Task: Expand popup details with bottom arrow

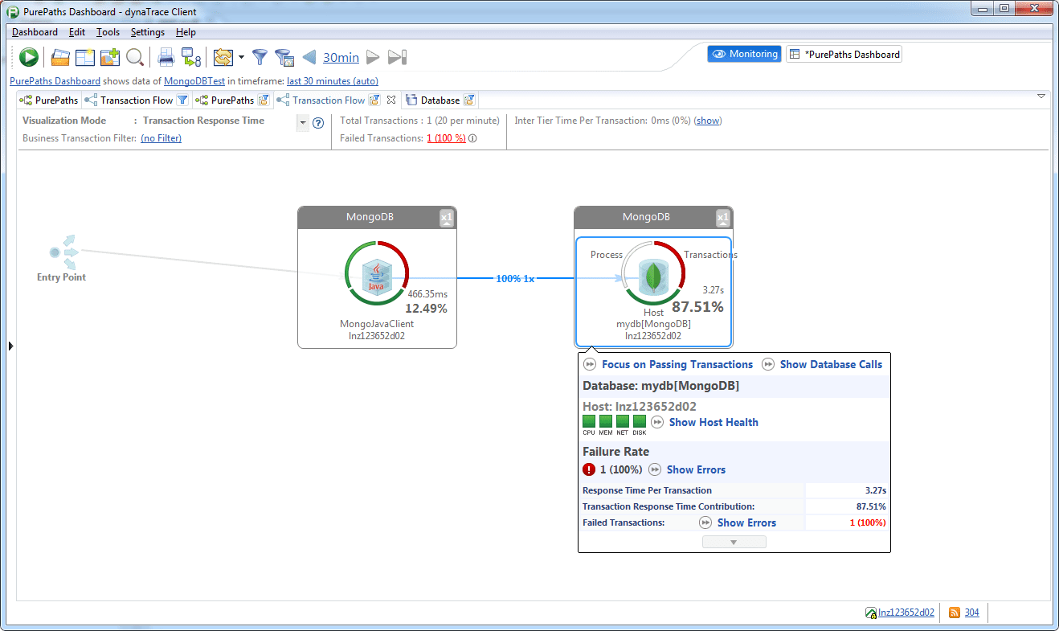Action: [x=734, y=543]
